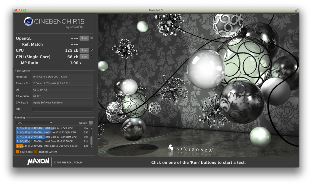312x185 pixels.
Task: Click the '125 cb' CPU score
Action: 72,50
